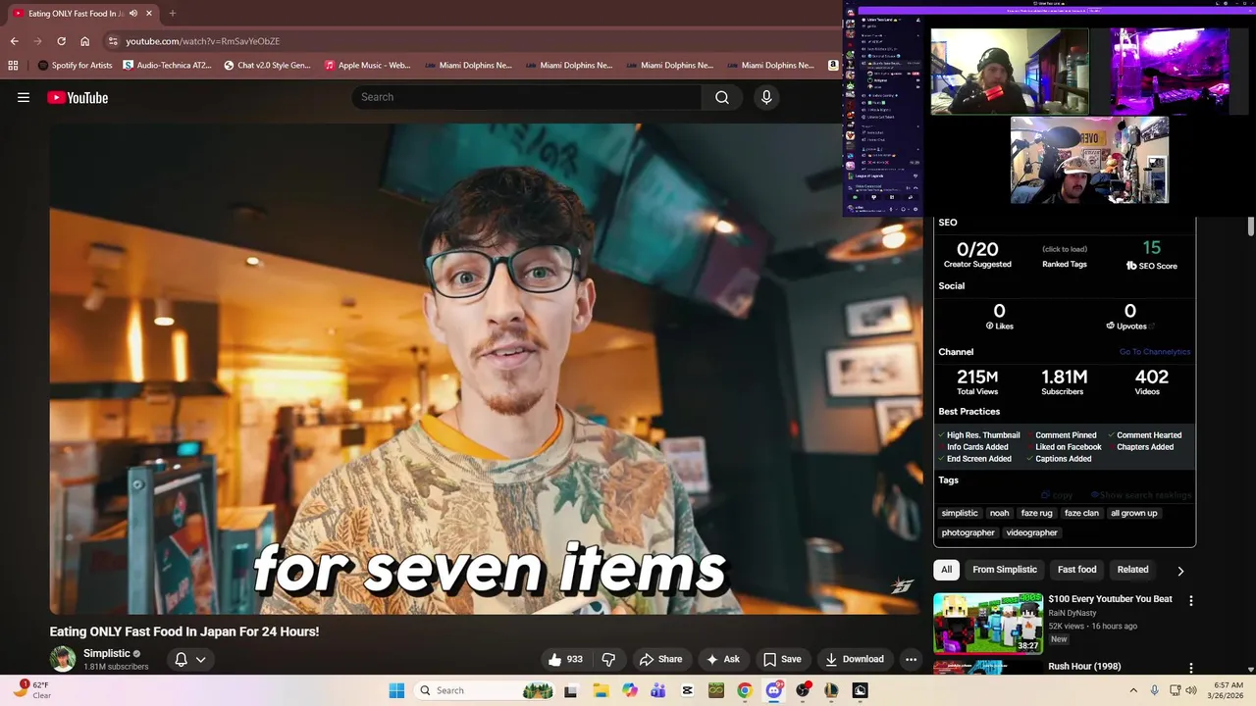
Task: Open menu for Rush Hour (1998) video
Action: tap(1191, 668)
